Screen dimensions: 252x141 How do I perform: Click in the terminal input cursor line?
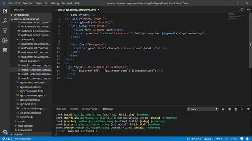(x=56, y=134)
